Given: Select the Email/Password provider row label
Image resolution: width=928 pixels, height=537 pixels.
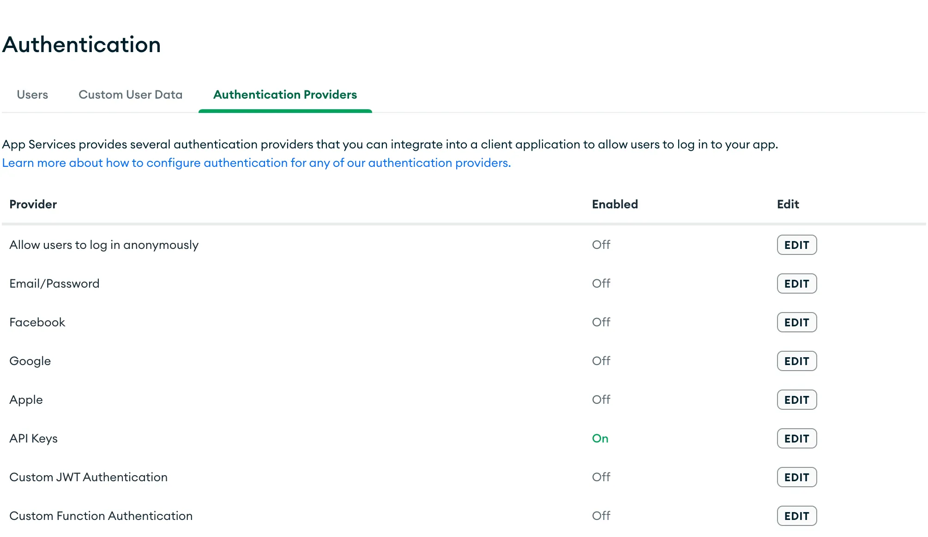Looking at the screenshot, I should [x=54, y=283].
